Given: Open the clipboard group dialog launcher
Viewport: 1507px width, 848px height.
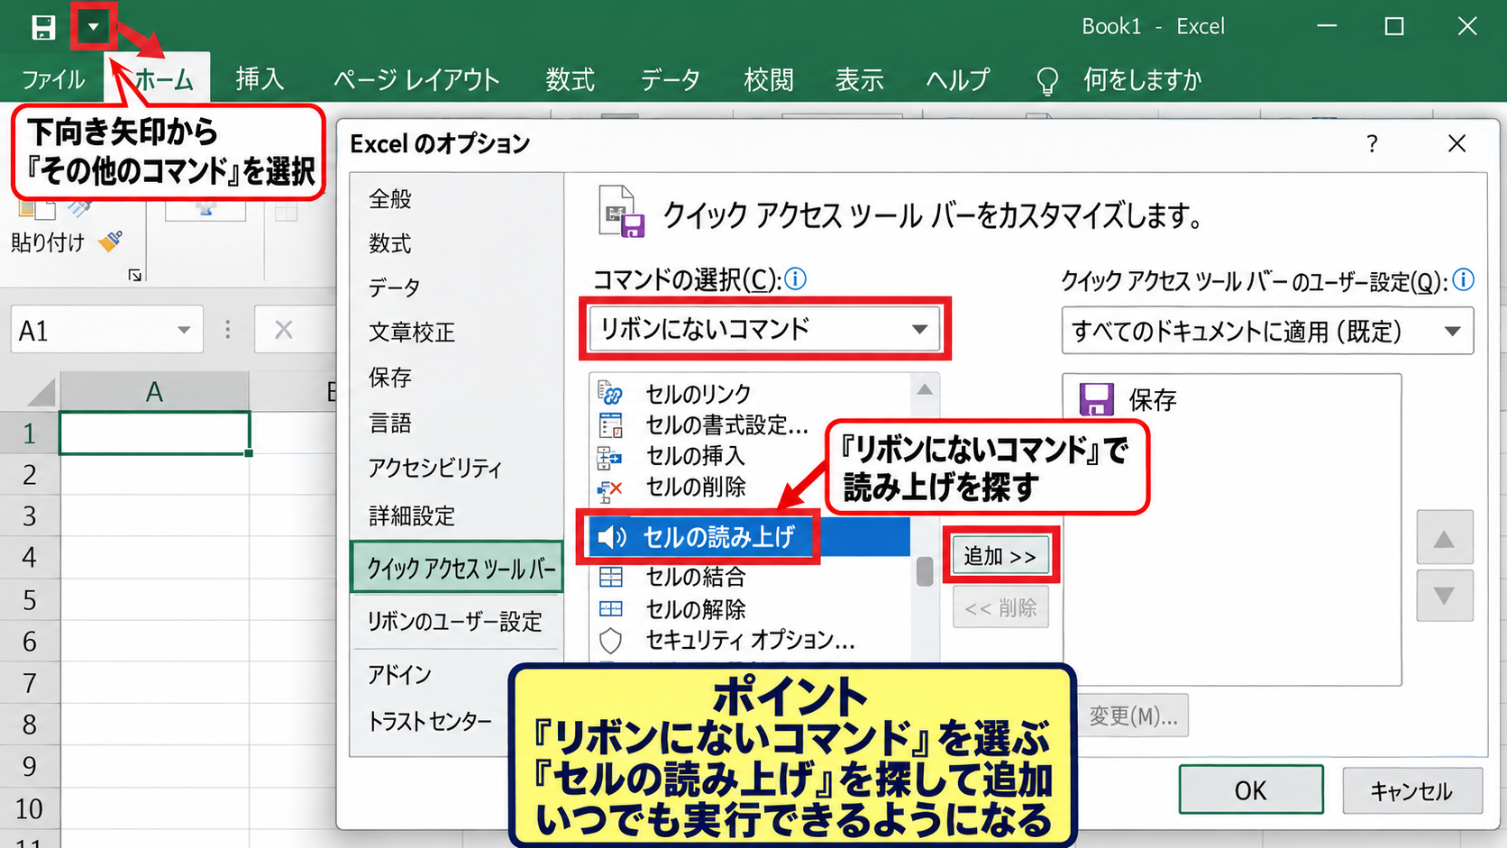Looking at the screenshot, I should click(x=135, y=276).
